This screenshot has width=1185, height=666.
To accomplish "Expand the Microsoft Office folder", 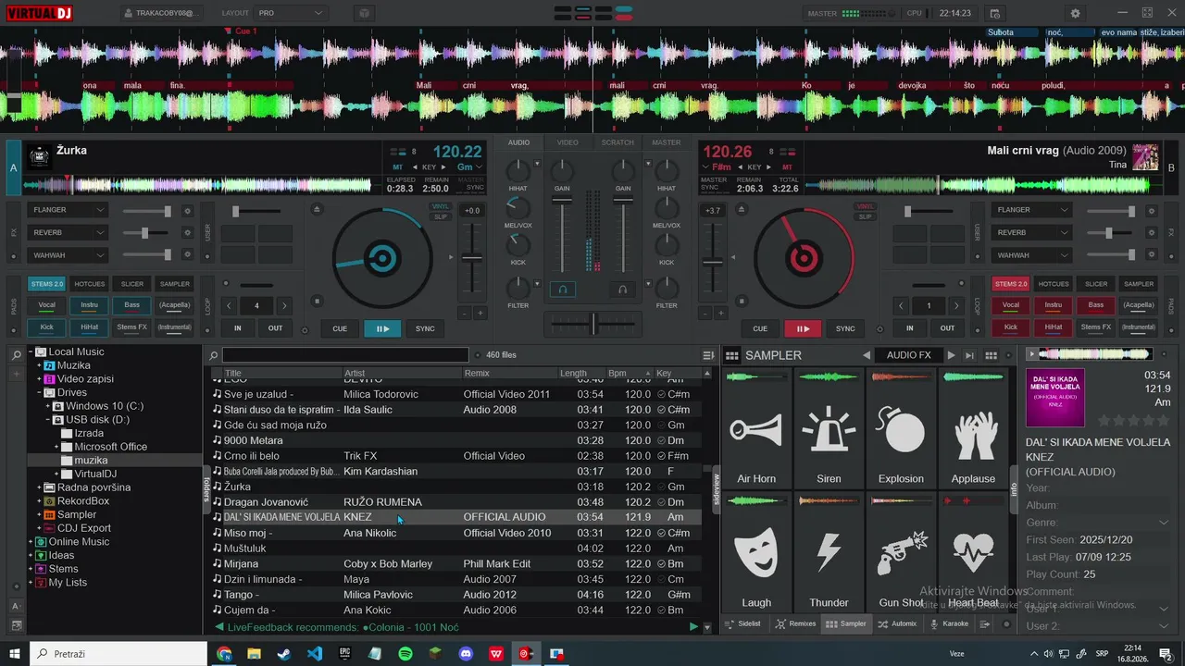I will (x=56, y=447).
